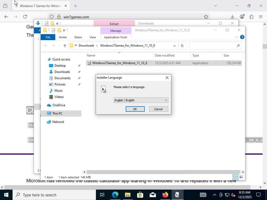Reload the win7games.com page

tap(25, 17)
